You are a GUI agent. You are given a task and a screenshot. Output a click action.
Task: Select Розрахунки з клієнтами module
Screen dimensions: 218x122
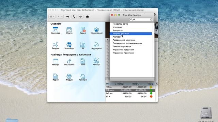[131, 40]
